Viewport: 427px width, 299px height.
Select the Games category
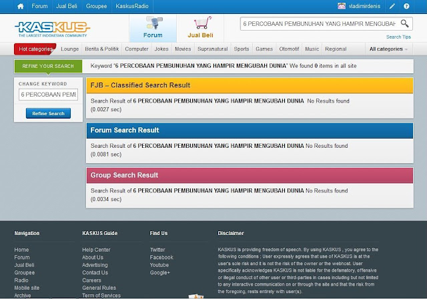[x=264, y=49]
